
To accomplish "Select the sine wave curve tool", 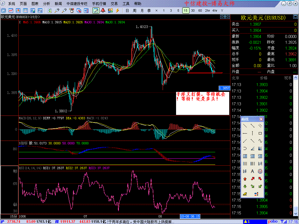I will 260,141.
